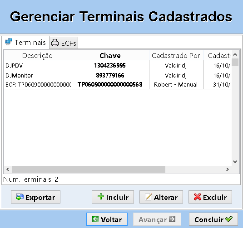Click the vertical scrollbar down arrow
This screenshot has width=243, height=228.
(235, 162)
